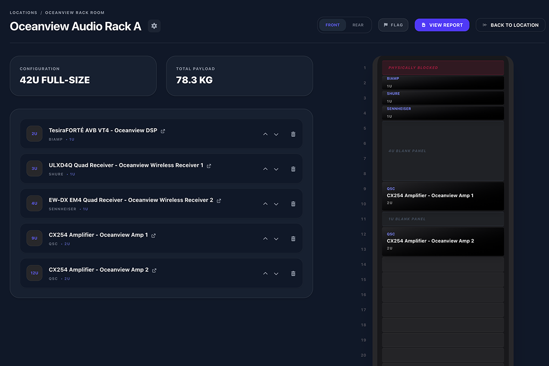Delete the CX254 Amplifier Oceanview Amp 1
549x366 pixels.
pos(293,238)
